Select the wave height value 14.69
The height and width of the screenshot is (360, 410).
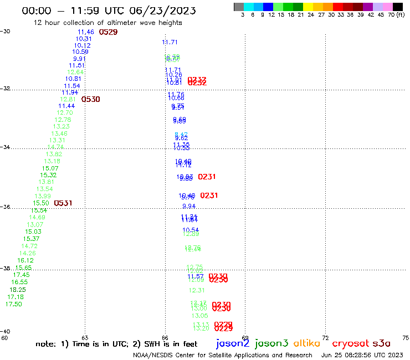tap(37, 217)
